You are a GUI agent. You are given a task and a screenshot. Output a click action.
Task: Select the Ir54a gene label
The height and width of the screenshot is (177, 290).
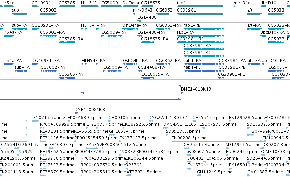click(9, 3)
